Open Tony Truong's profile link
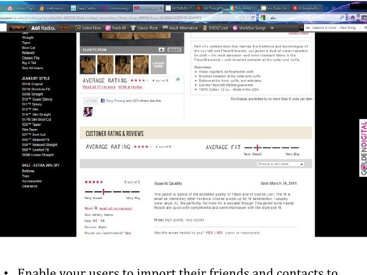Image resolution: width=367 pixels, height=275 pixels. point(115,101)
